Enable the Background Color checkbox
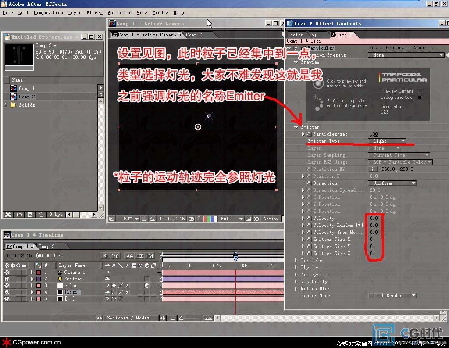The image size is (449, 348). tap(420, 97)
